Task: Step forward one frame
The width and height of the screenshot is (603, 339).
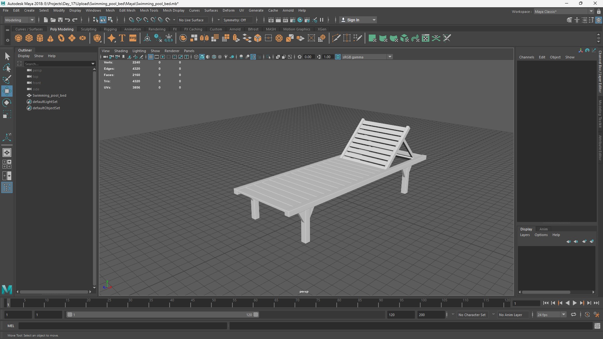Action: (x=589, y=303)
